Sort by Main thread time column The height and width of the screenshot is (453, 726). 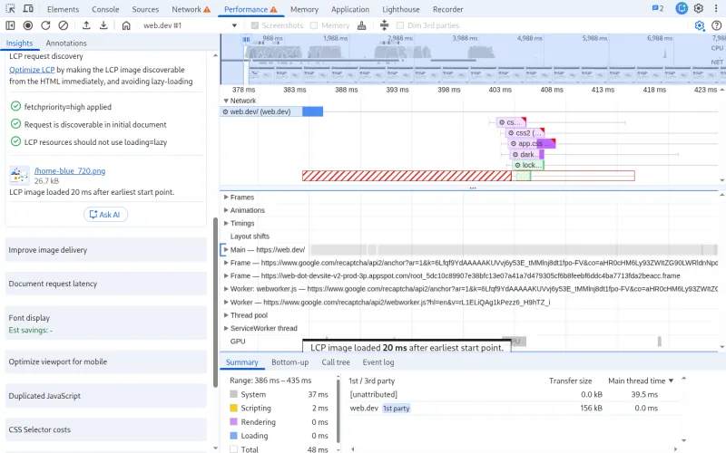pos(641,381)
